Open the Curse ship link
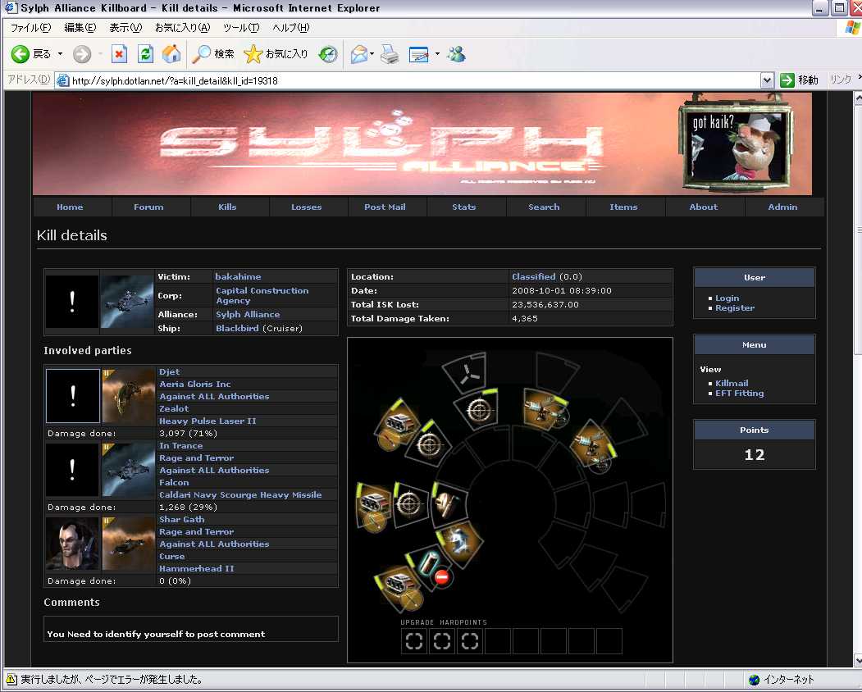This screenshot has width=862, height=692. pyautogui.click(x=172, y=556)
